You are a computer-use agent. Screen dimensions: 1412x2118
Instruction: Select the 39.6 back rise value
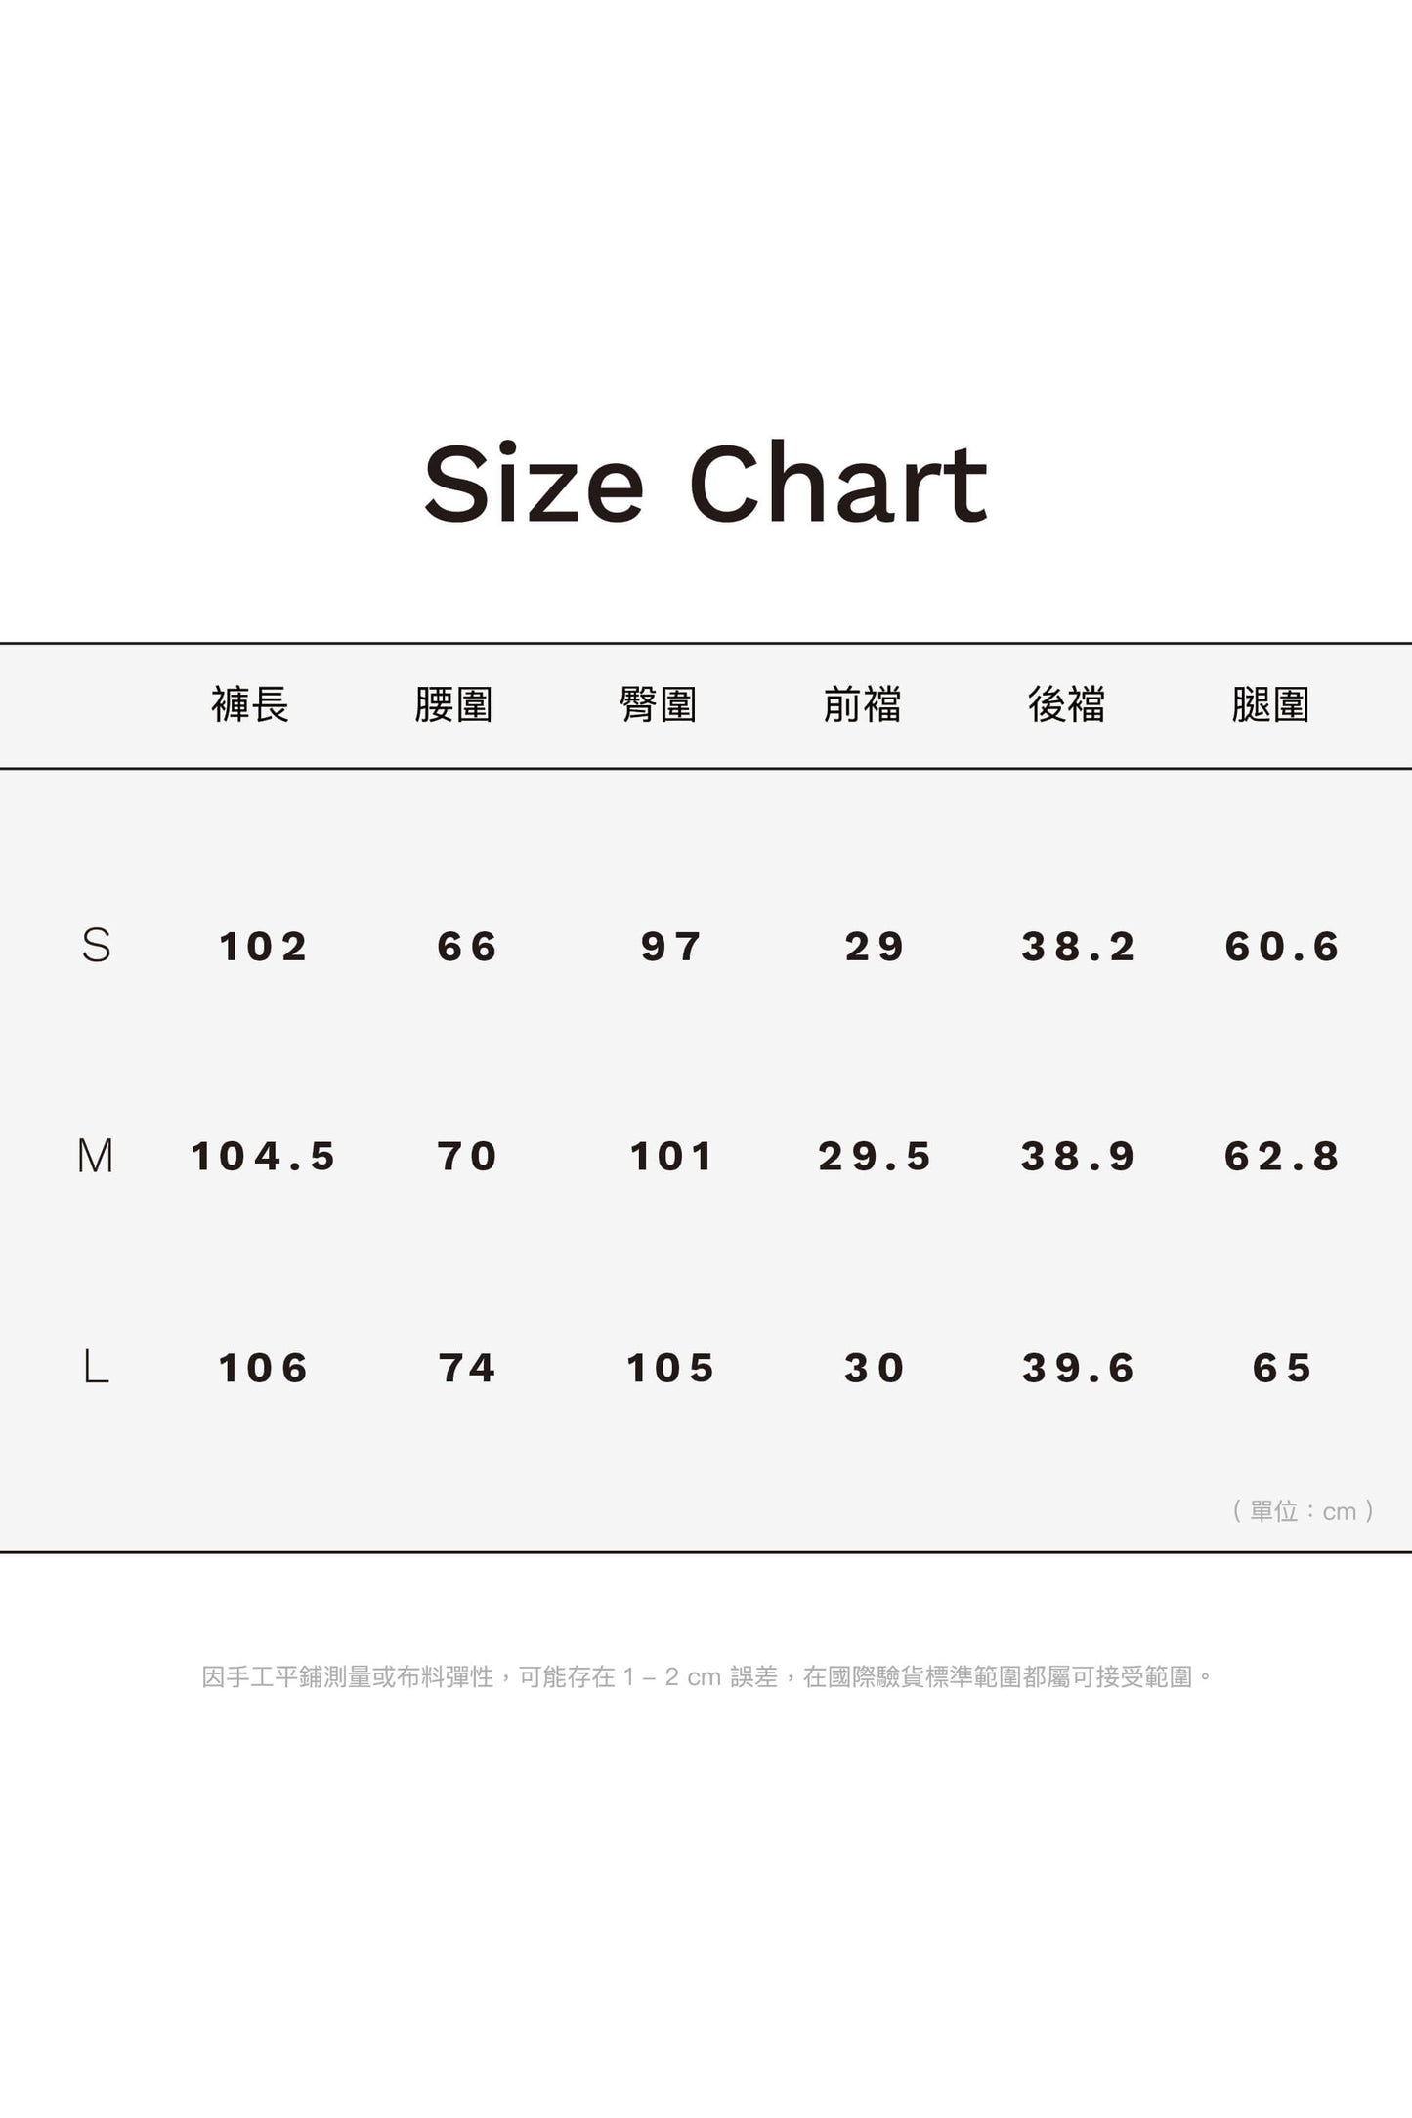pos(1079,1368)
